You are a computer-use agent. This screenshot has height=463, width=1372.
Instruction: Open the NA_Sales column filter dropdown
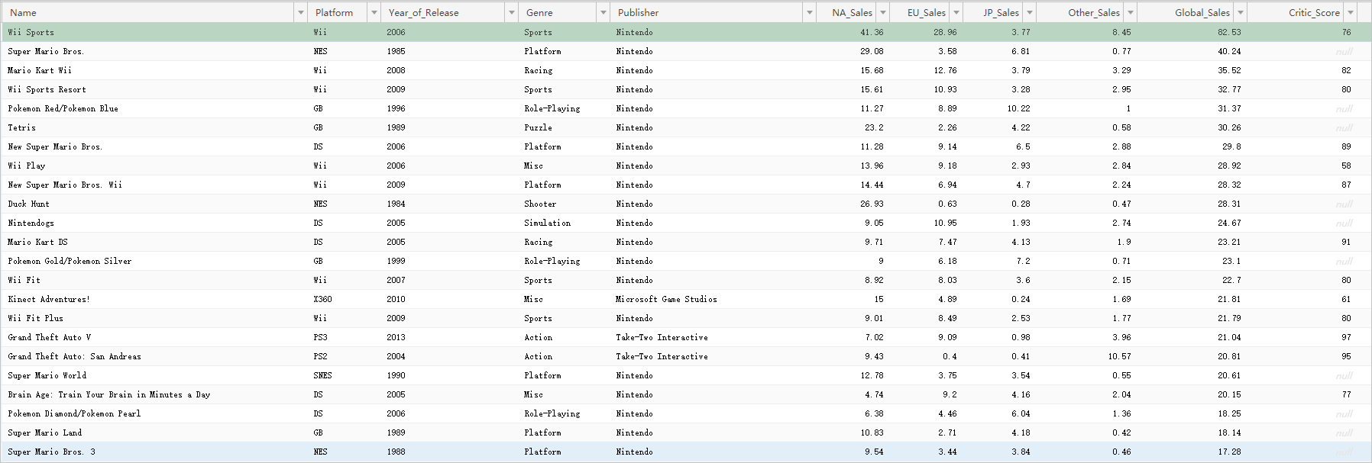[882, 12]
